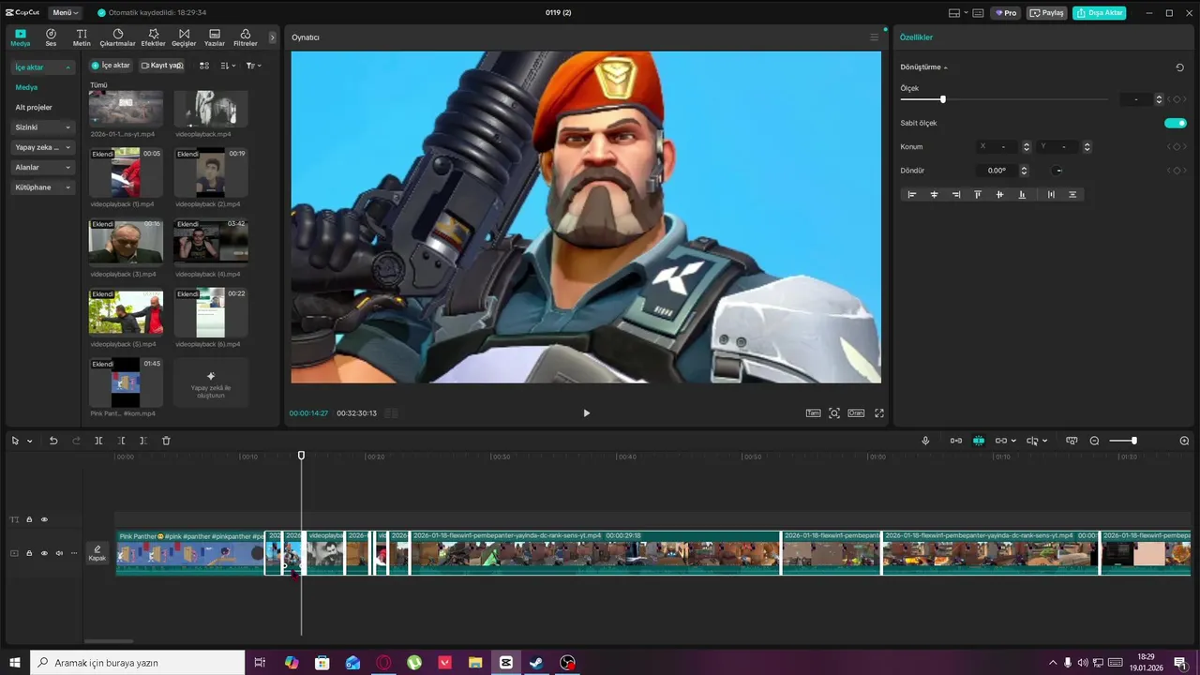This screenshot has width=1200, height=675.
Task: Click the Pro upgrade button
Action: [x=1006, y=13]
